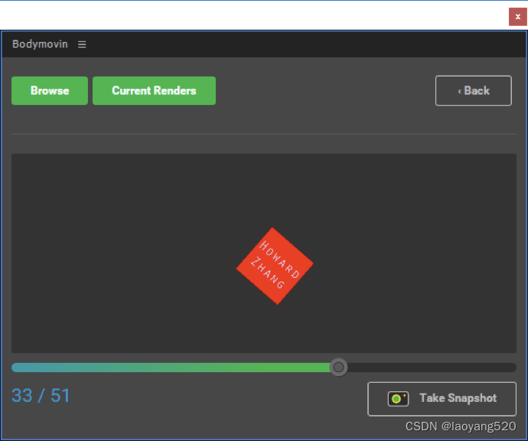Click the preview slider handle

338,367
